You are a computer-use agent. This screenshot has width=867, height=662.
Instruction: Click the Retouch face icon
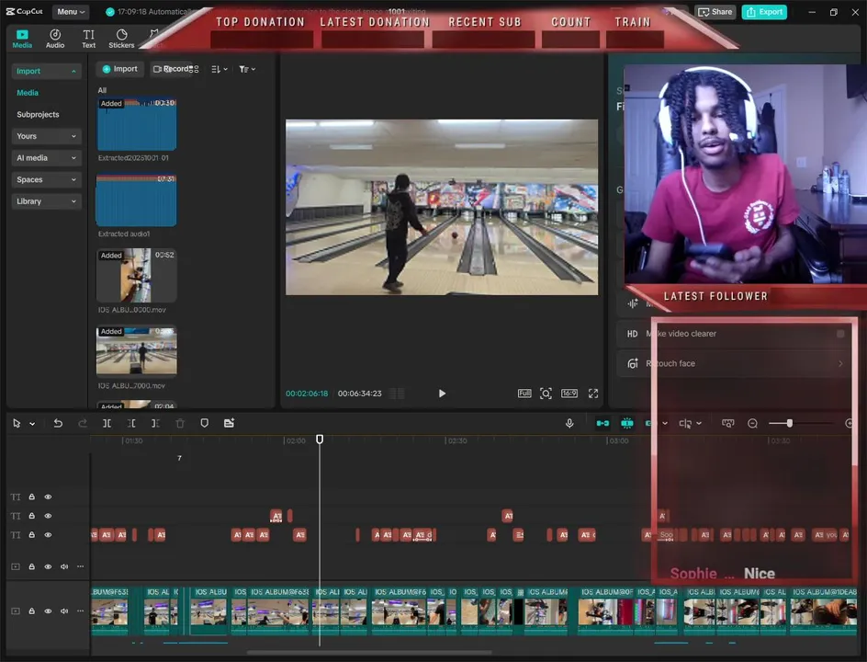point(633,364)
